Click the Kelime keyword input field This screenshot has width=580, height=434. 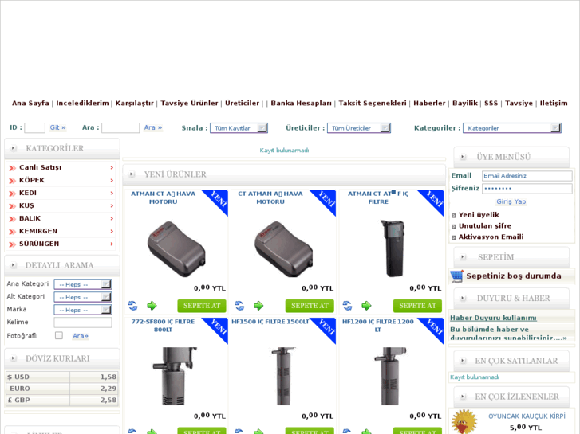(x=83, y=323)
